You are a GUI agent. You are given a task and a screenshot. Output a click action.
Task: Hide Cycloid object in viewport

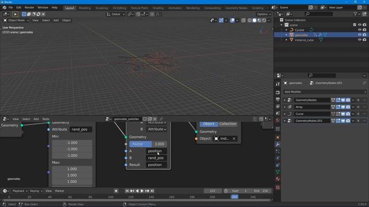pos(360,30)
